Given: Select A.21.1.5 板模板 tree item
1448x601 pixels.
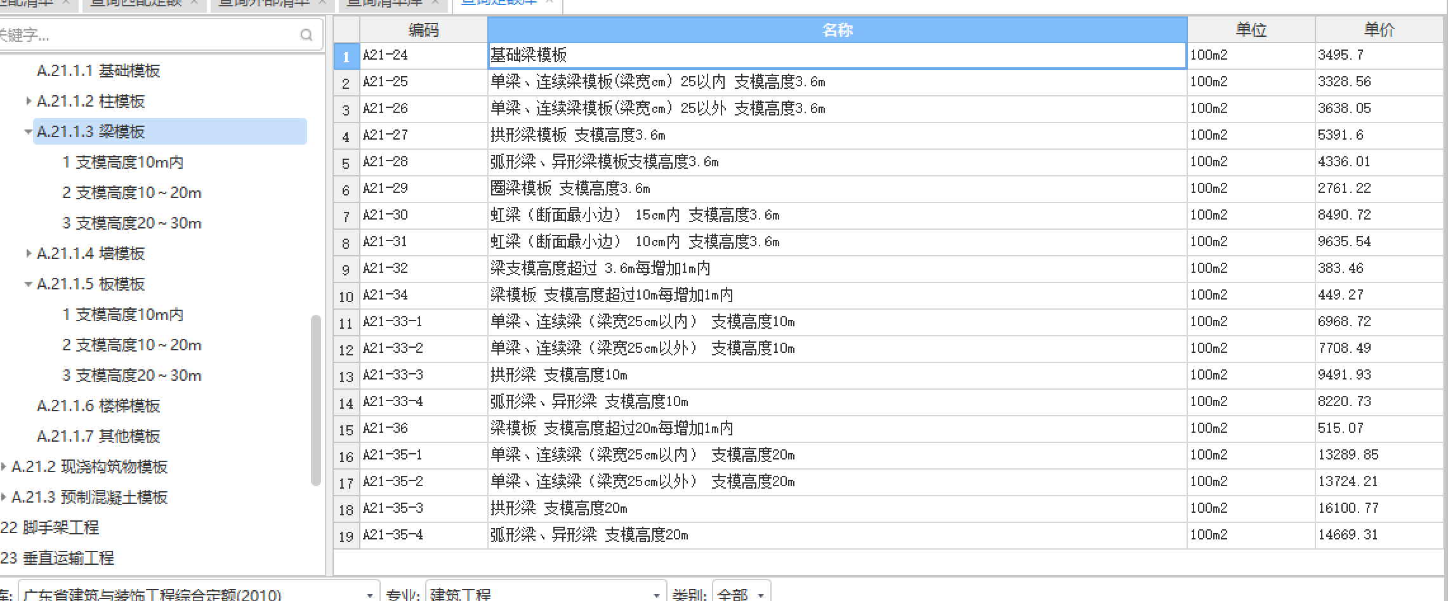Looking at the screenshot, I should [x=91, y=284].
